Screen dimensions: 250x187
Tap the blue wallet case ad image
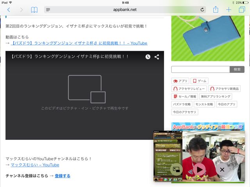pyautogui.click(x=208, y=38)
